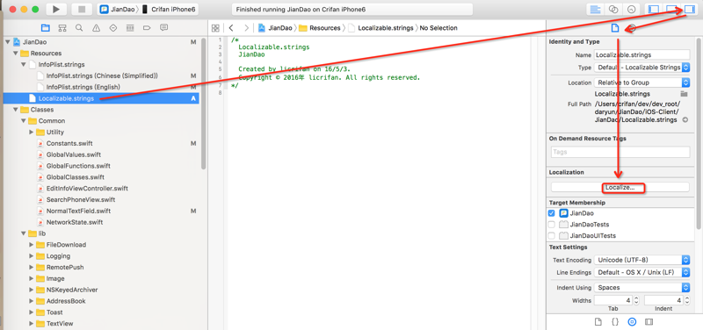Collapse the JianDao project root
703x330 pixels.
coord(7,42)
